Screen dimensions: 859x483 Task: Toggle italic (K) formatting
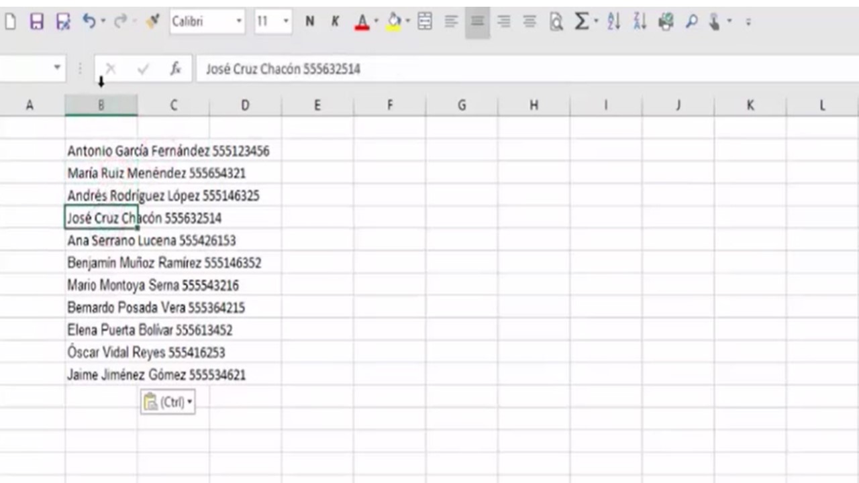click(x=335, y=22)
